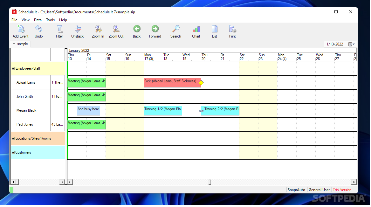Click left arrow of resource list scrollbar
This screenshot has height=207, width=371.
[13, 182]
